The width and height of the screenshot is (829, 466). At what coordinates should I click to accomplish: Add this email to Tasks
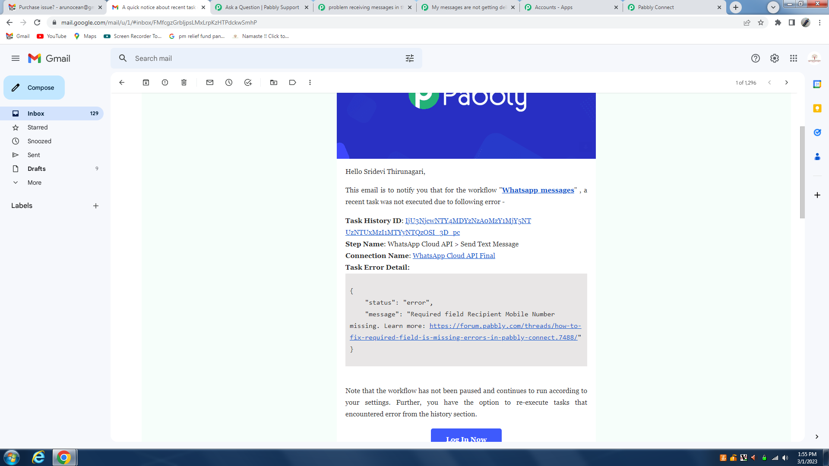tap(248, 82)
